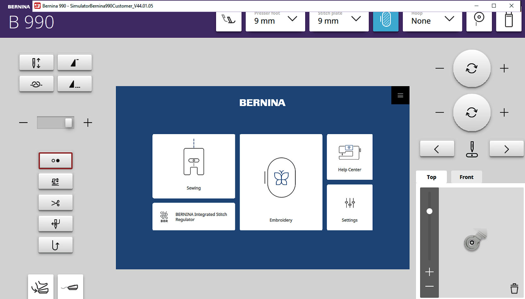The height and width of the screenshot is (299, 525).
Task: Open the hamburger menu on display
Action: tap(400, 95)
